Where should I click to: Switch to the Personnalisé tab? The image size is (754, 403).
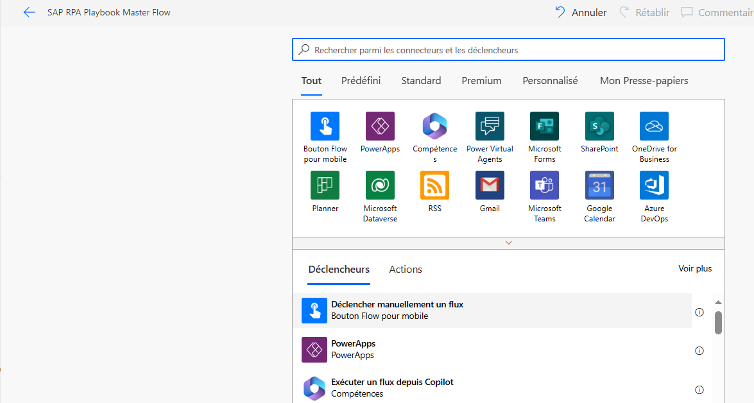(x=550, y=81)
